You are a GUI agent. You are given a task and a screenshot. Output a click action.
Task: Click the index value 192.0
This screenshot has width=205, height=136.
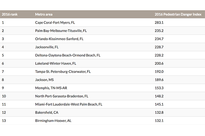click(159, 72)
